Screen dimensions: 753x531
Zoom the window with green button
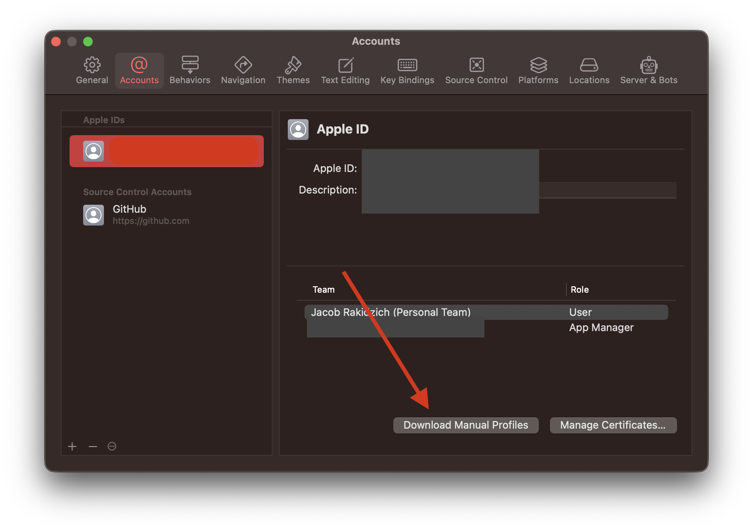88,42
